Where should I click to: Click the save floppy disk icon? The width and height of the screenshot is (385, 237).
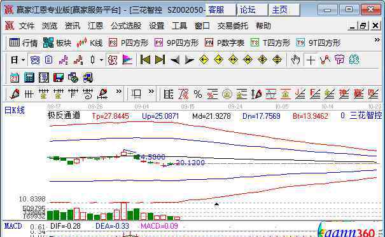[59, 78]
